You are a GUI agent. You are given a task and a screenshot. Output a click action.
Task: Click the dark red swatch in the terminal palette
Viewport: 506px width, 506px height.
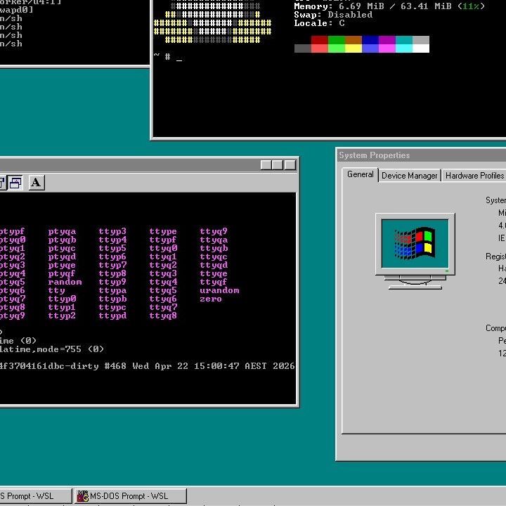tap(320, 40)
